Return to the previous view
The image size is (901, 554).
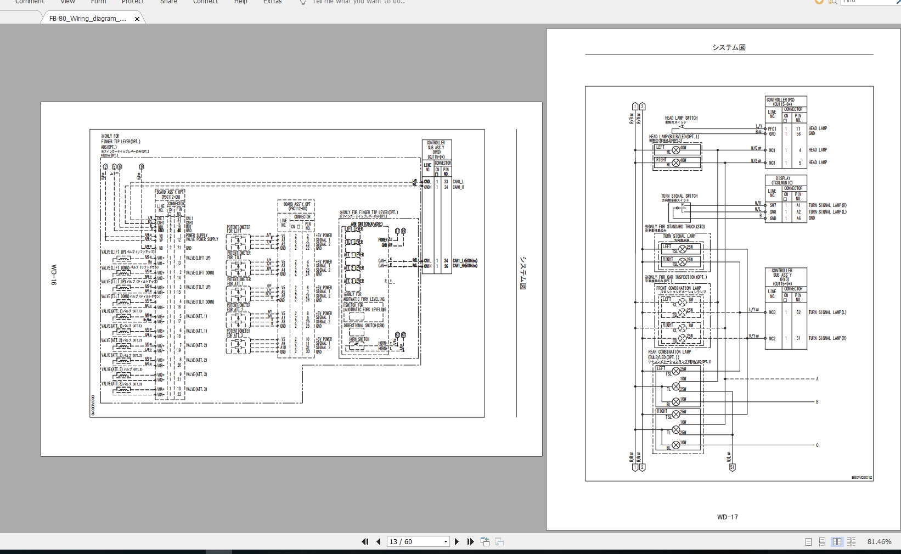485,542
